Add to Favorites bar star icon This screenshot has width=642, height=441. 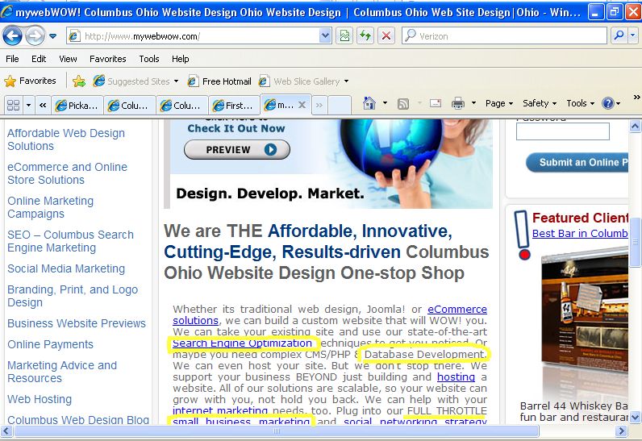78,81
